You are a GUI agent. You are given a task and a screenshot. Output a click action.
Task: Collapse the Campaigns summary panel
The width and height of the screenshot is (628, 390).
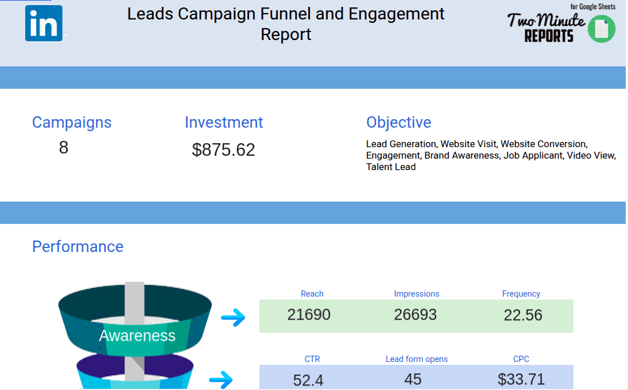[72, 122]
